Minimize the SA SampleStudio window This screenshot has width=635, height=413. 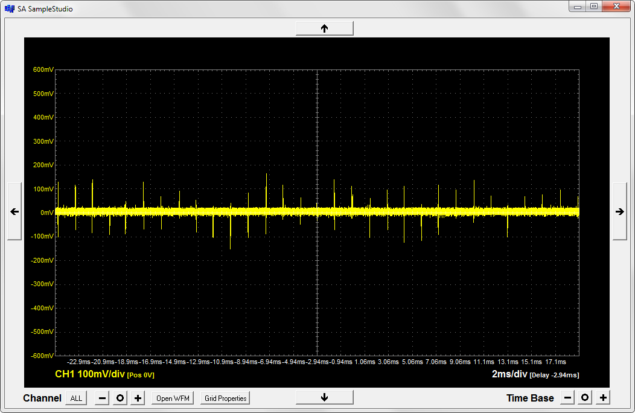[578, 6]
